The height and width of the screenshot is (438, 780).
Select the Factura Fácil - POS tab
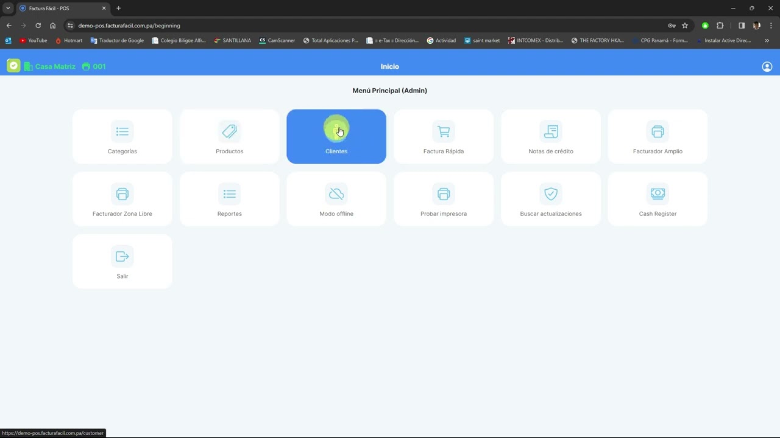tap(63, 9)
